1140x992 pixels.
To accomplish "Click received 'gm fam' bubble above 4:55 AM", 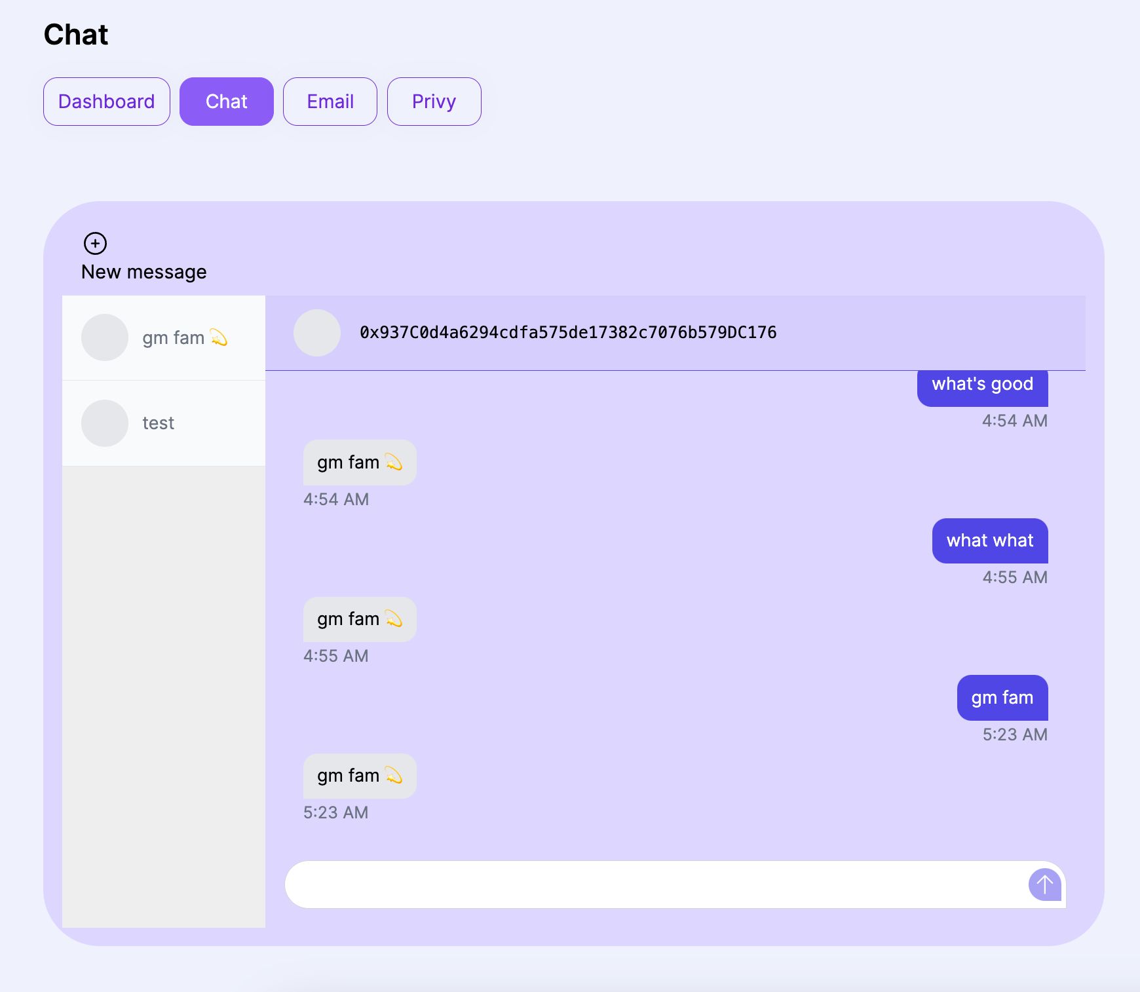I will 360,619.
